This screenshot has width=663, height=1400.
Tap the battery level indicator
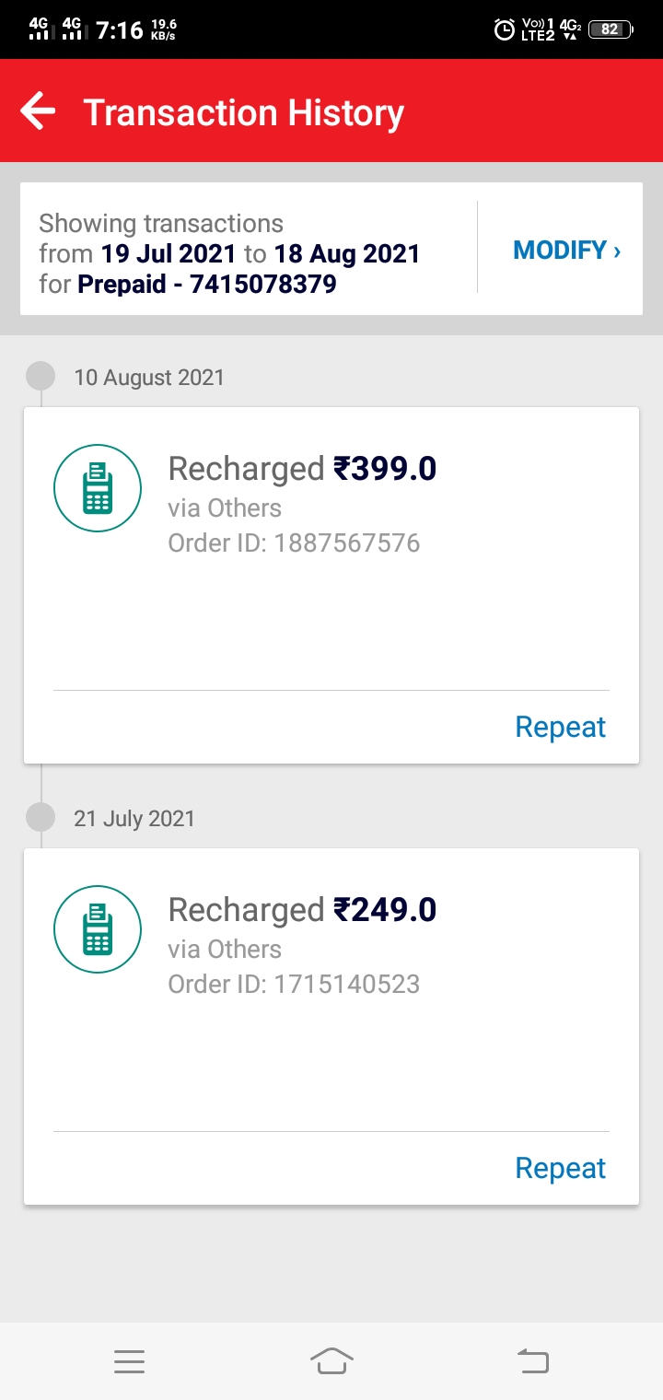click(611, 29)
